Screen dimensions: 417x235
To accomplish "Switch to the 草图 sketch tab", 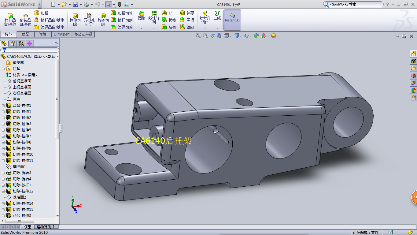I will click(26, 34).
